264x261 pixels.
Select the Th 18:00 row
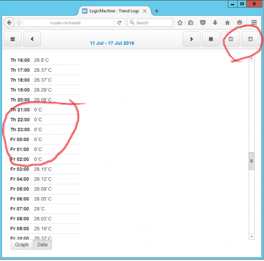tap(44, 80)
